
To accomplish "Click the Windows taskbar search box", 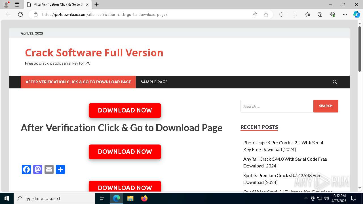I will (x=54, y=198).
